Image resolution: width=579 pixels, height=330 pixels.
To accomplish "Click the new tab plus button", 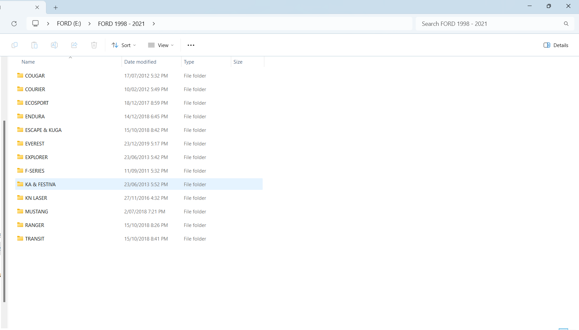I will 56,7.
